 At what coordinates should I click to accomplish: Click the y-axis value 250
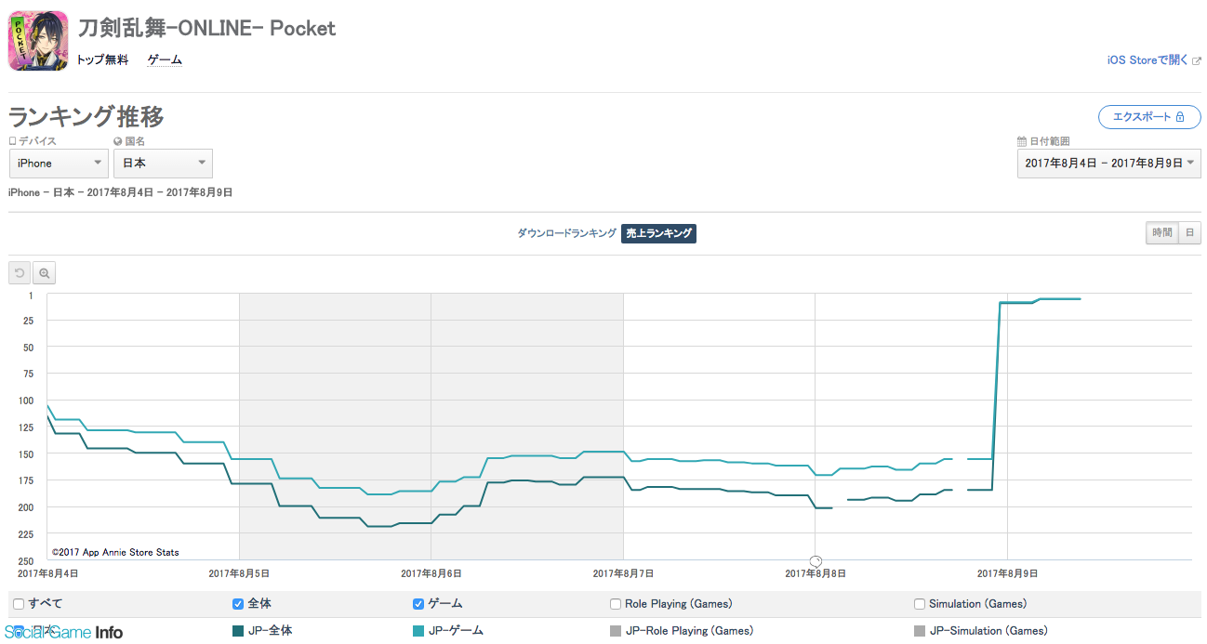25,560
